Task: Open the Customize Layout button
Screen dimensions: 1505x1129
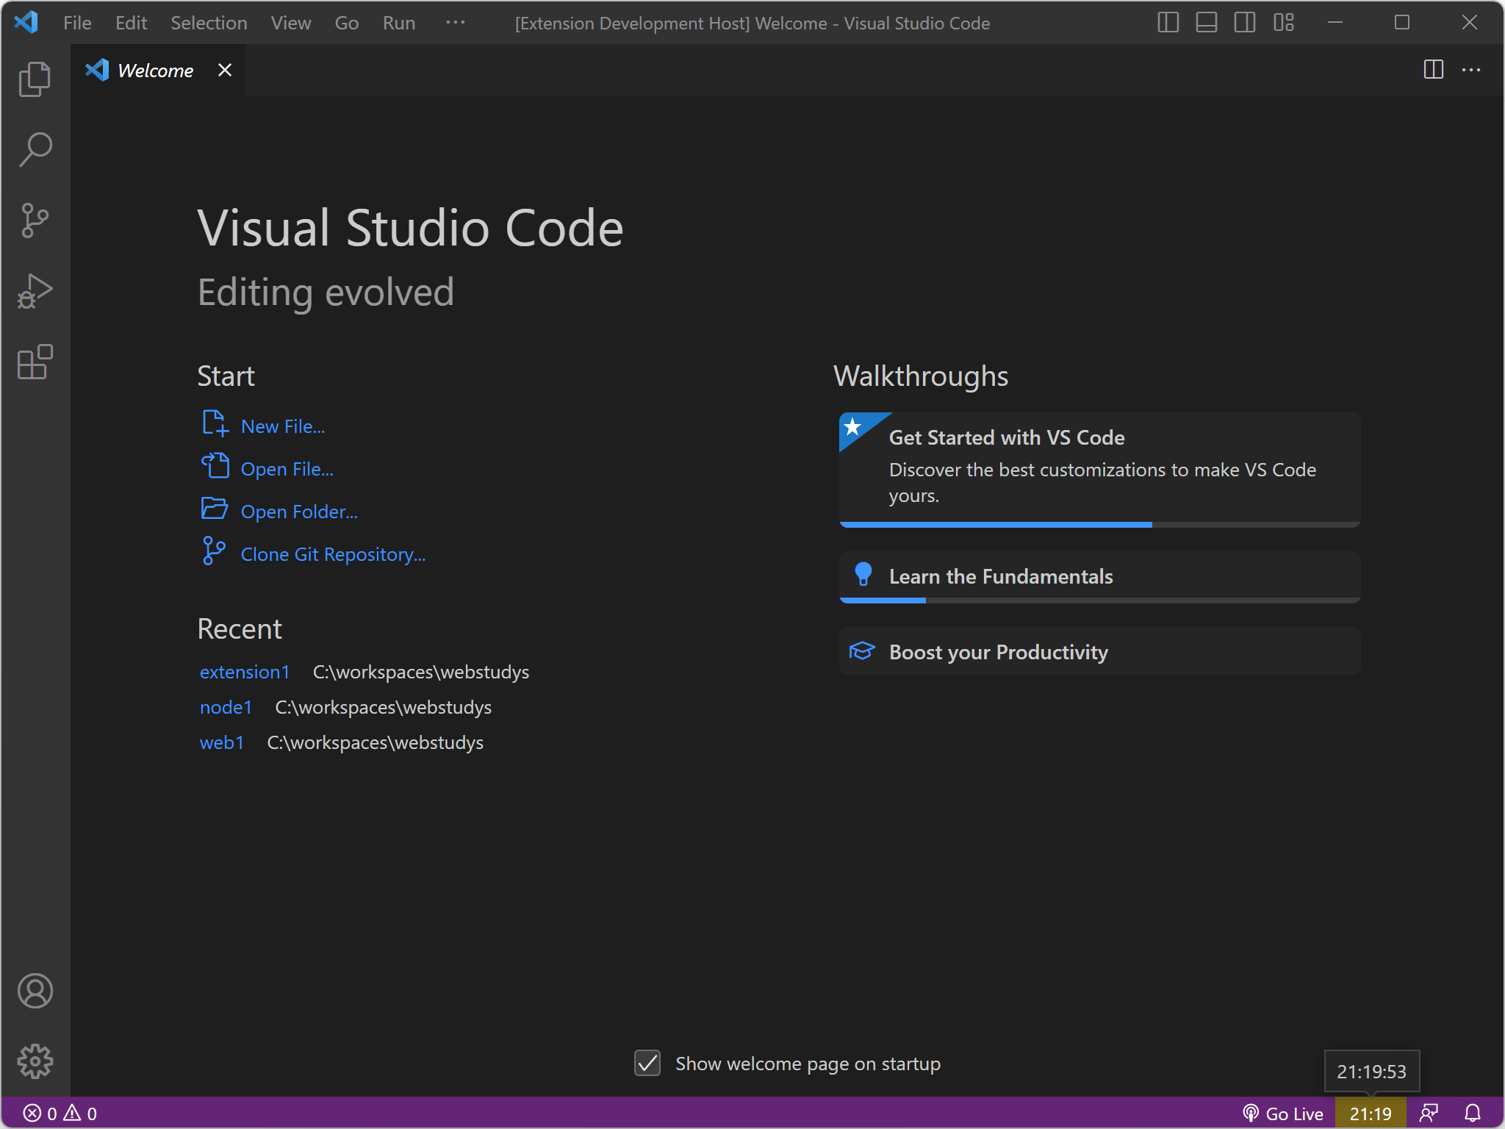Action: [1284, 23]
